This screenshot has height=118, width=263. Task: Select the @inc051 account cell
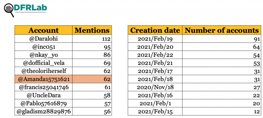[x=43, y=47]
